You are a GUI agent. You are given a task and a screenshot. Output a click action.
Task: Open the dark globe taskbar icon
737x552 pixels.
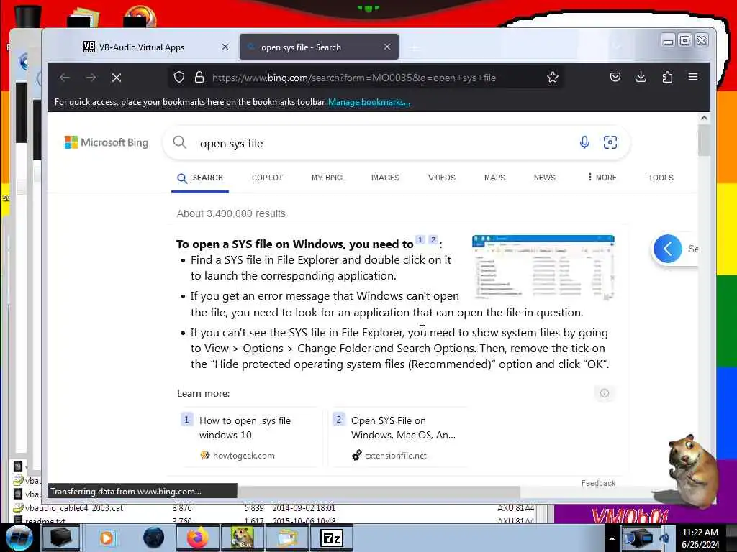coord(153,538)
